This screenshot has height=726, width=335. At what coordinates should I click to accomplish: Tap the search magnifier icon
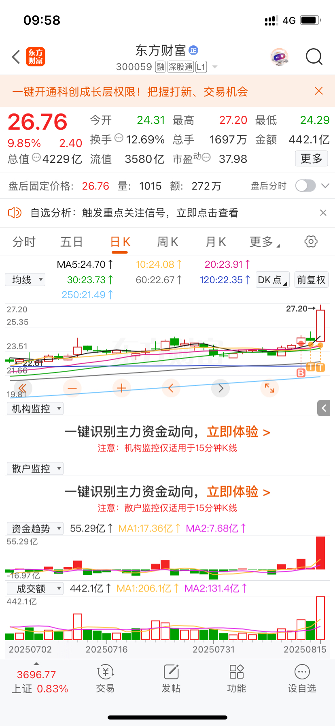[x=314, y=57]
